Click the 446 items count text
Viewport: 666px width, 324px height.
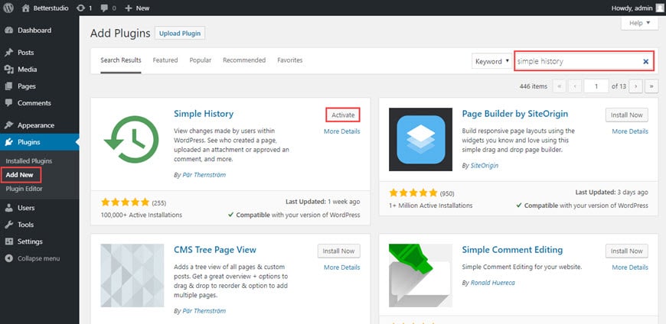(534, 86)
